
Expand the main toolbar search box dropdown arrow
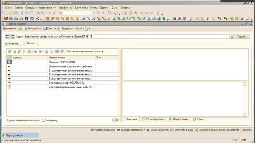pos(94,13)
